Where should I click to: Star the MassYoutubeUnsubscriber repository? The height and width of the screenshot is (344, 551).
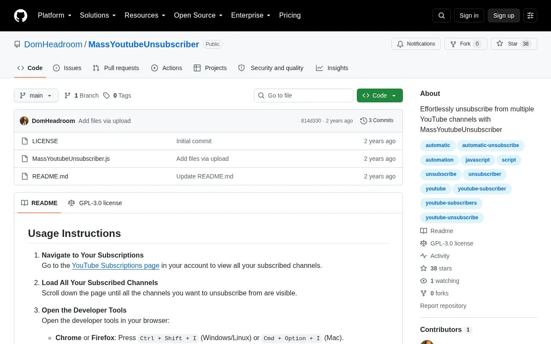pyautogui.click(x=514, y=44)
